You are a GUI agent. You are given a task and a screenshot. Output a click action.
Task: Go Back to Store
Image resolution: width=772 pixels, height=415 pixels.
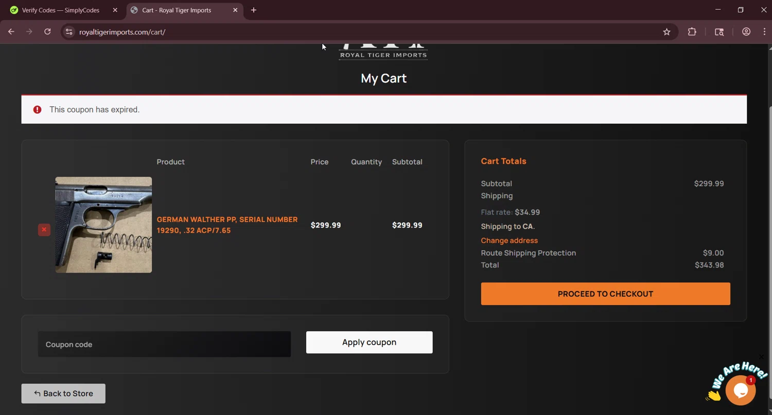[x=63, y=393]
